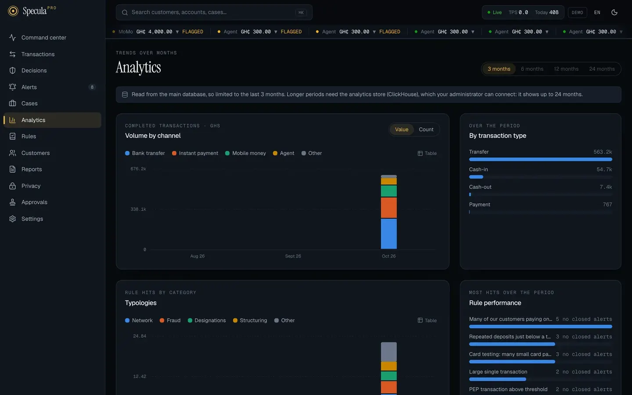The width and height of the screenshot is (632, 395).
Task: Select the 6 months period tab
Action: click(x=532, y=69)
